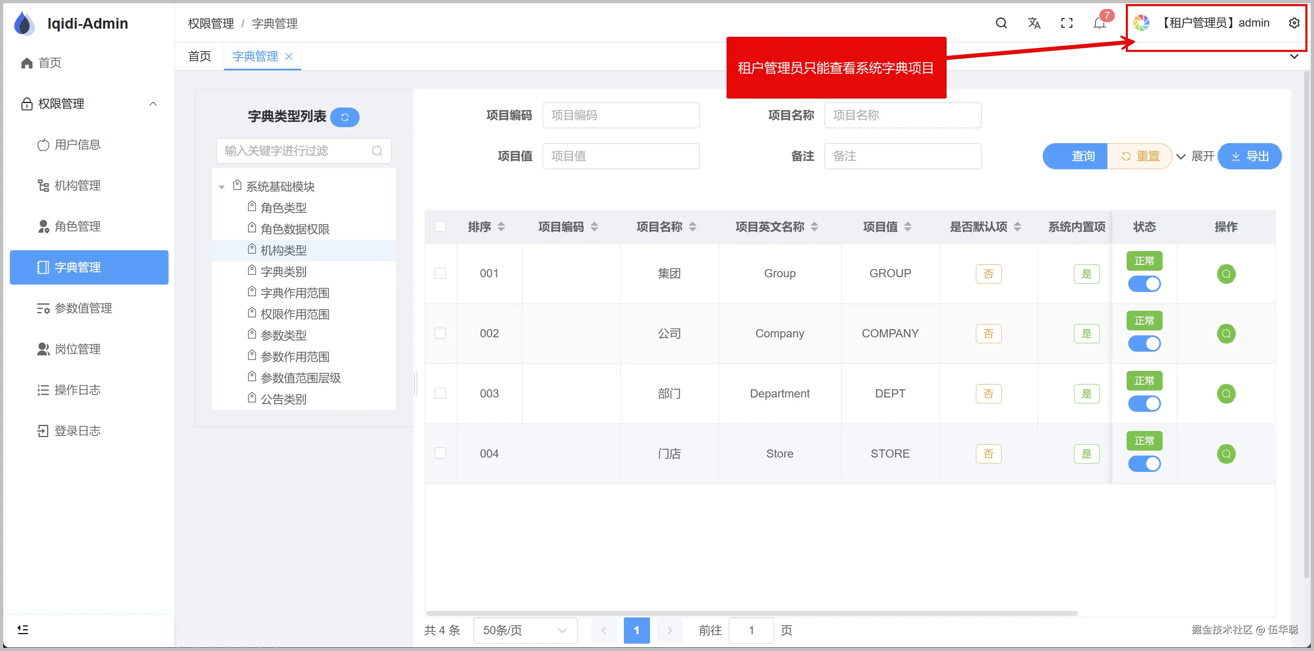Focus the 项目名称 input field
Image resolution: width=1314 pixels, height=651 pixels.
903,116
